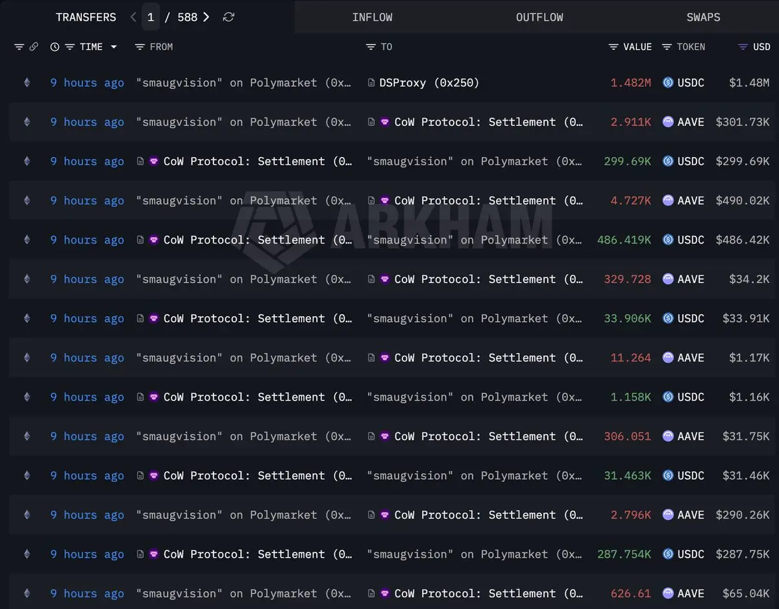779x609 pixels.
Task: Click USDC token icon in $1.16K row
Action: pyautogui.click(x=668, y=397)
